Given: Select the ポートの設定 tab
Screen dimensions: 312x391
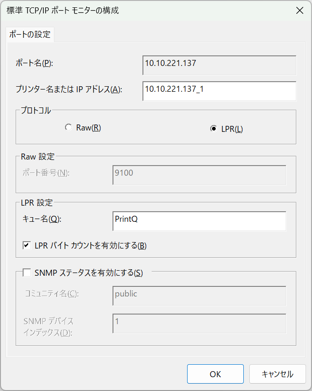Looking at the screenshot, I should pyautogui.click(x=30, y=35).
